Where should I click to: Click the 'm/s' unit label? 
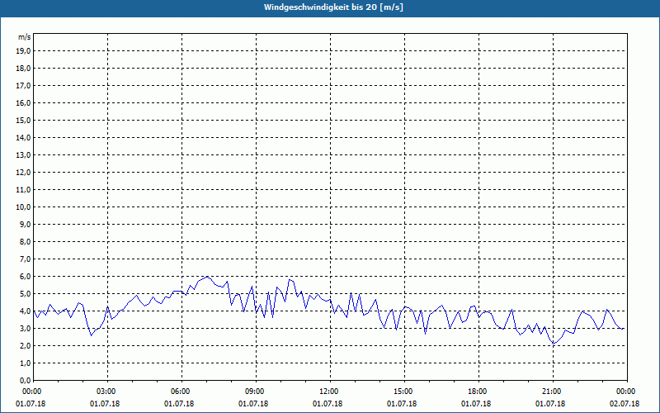(25, 37)
